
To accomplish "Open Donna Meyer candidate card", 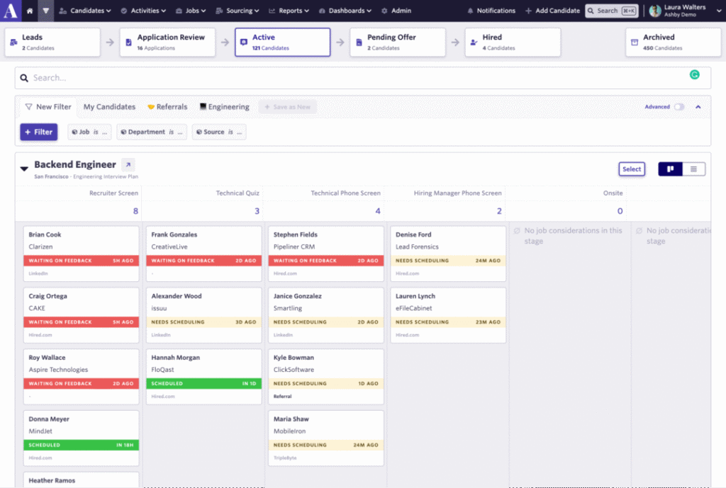I will pyautogui.click(x=81, y=438).
